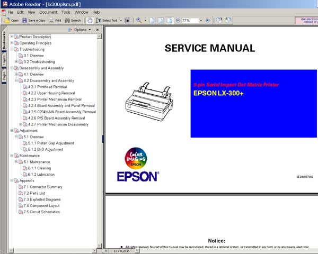Open the Edit menu
Image resolution: width=318 pixels, height=254 pixels.
tap(20, 12)
